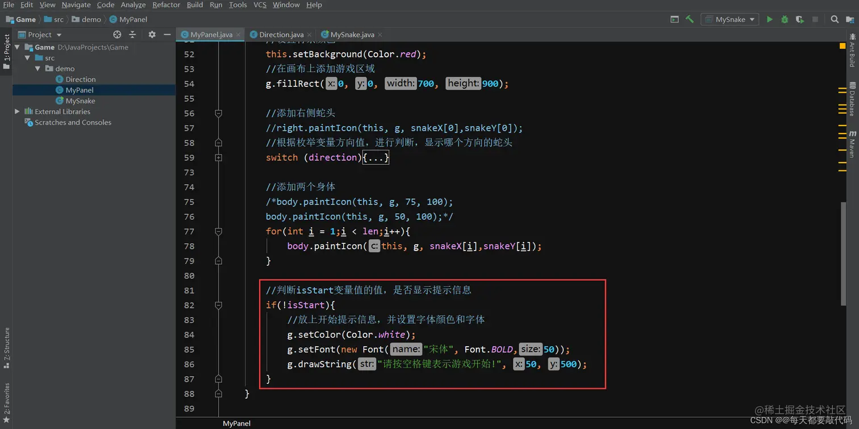Open the Structure tool window

[x=6, y=348]
